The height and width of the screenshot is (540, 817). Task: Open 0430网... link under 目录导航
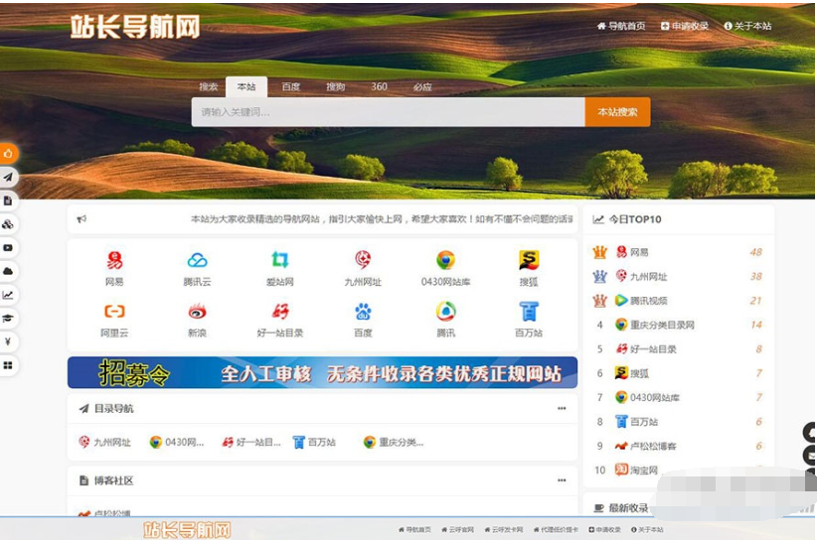coord(177,442)
